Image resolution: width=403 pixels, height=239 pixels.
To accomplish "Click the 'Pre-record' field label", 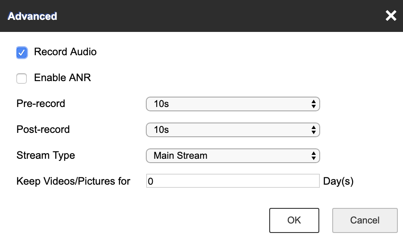I will point(41,104).
